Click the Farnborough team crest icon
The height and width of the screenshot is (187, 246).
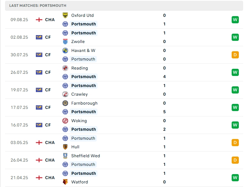[x=65, y=103]
